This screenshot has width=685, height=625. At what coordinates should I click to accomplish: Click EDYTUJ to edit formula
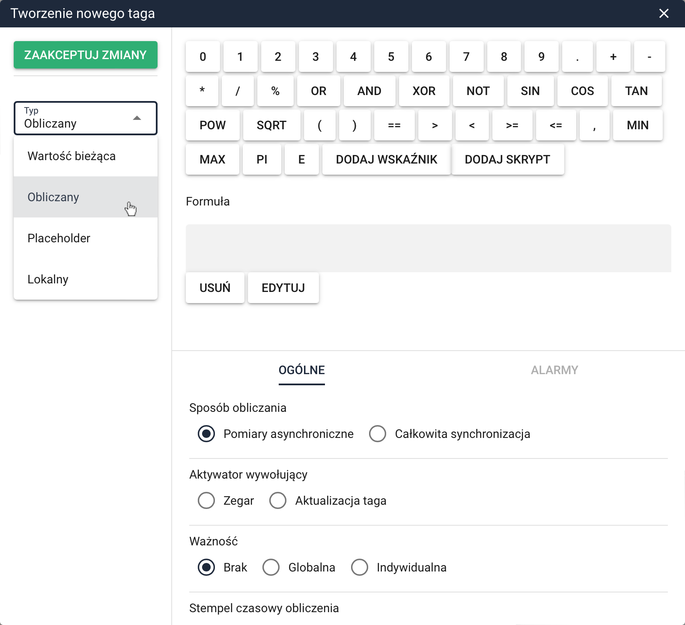pyautogui.click(x=283, y=288)
